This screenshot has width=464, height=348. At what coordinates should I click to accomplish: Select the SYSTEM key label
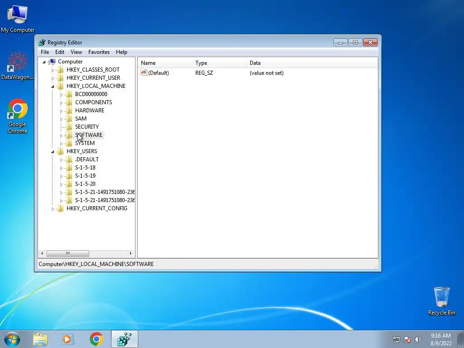[85, 143]
